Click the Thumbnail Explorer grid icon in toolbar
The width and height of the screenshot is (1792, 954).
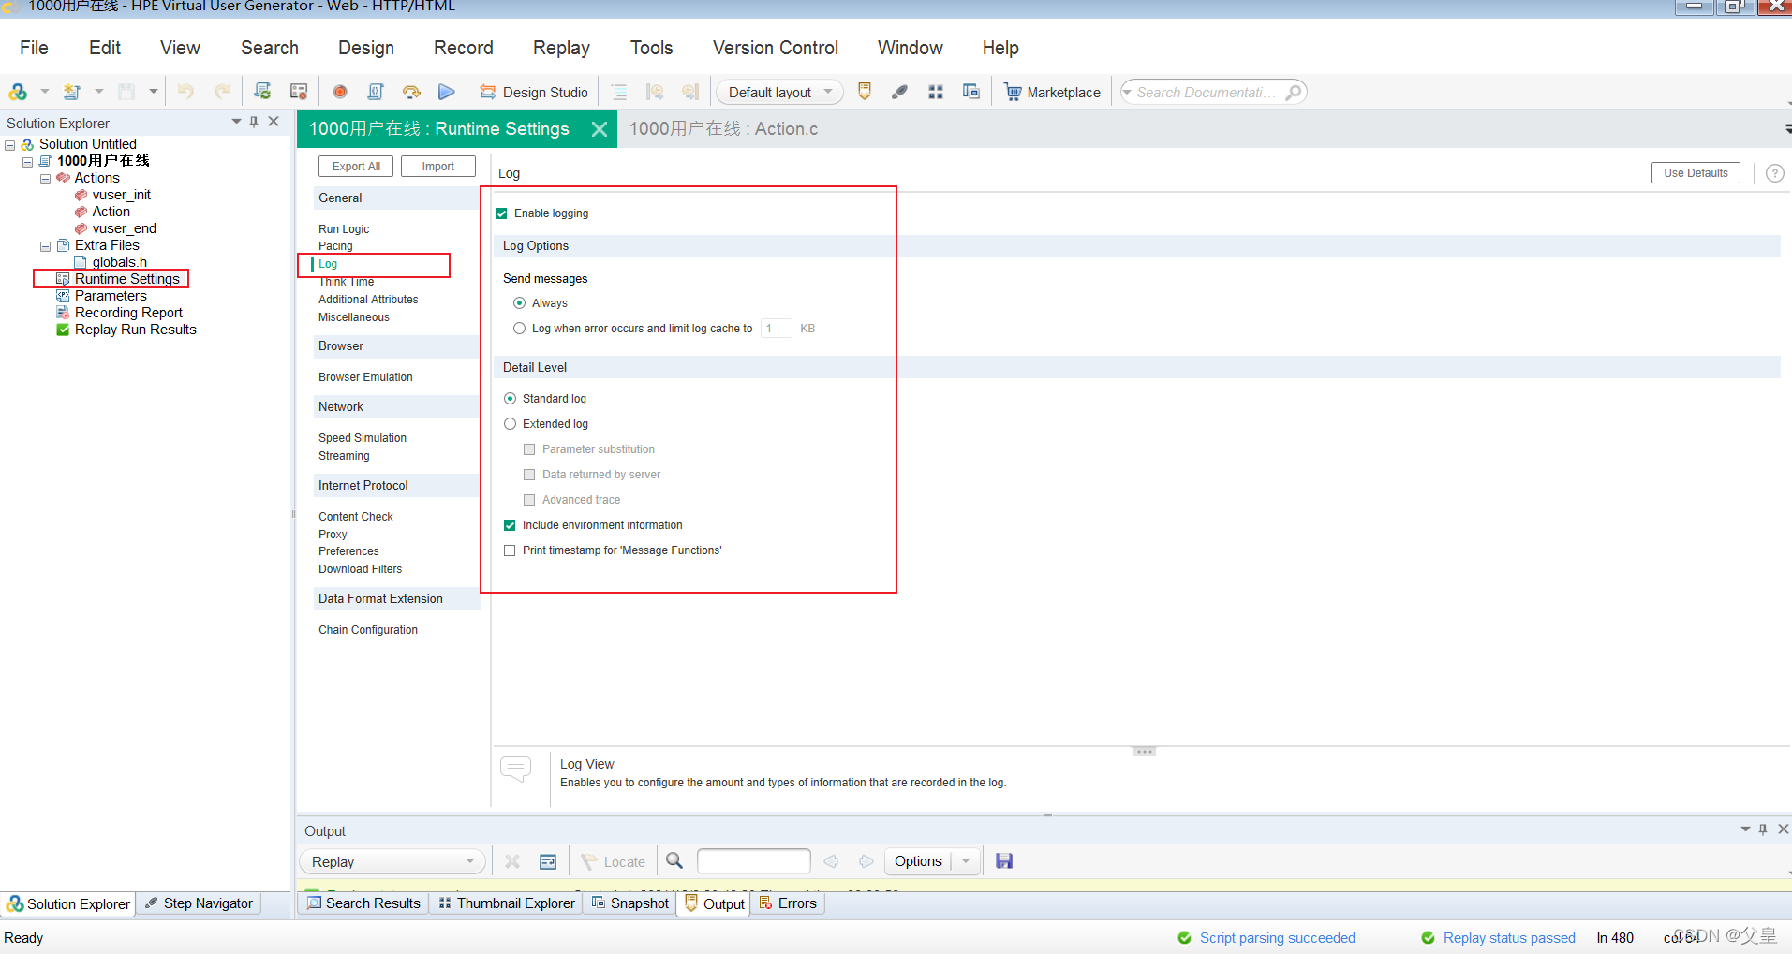[x=935, y=92]
